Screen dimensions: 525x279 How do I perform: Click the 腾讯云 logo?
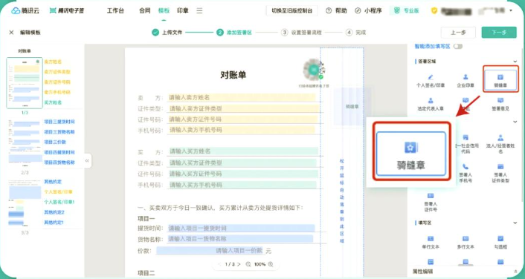pyautogui.click(x=25, y=10)
